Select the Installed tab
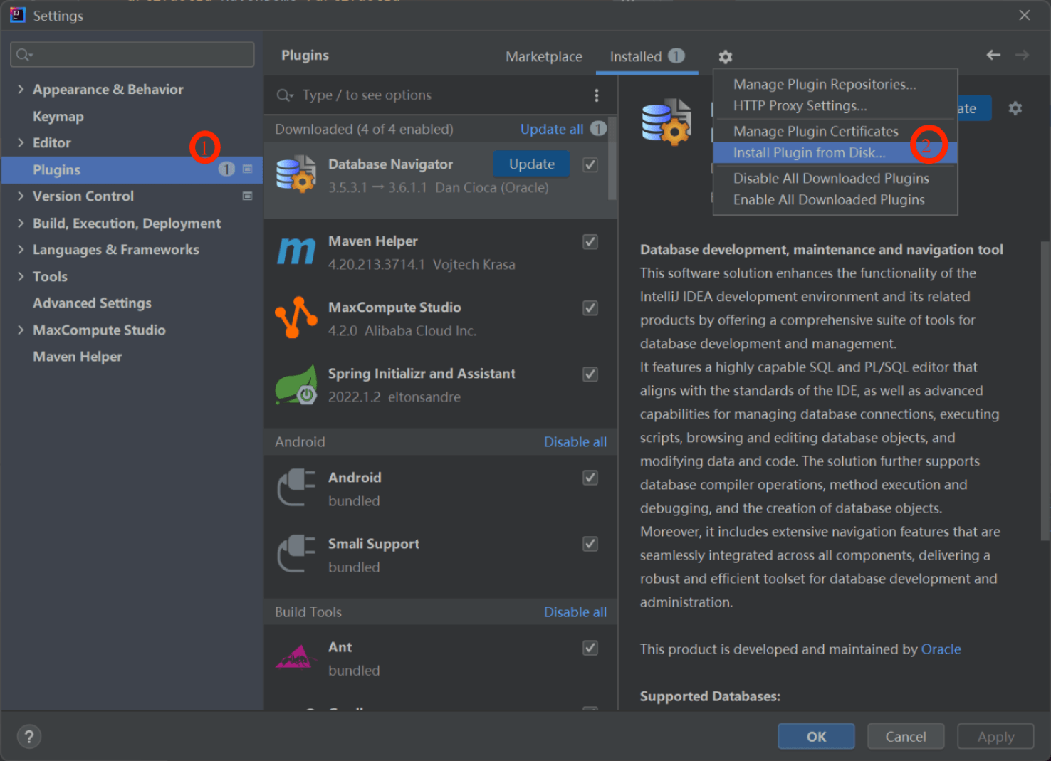Image resolution: width=1051 pixels, height=761 pixels. point(646,56)
